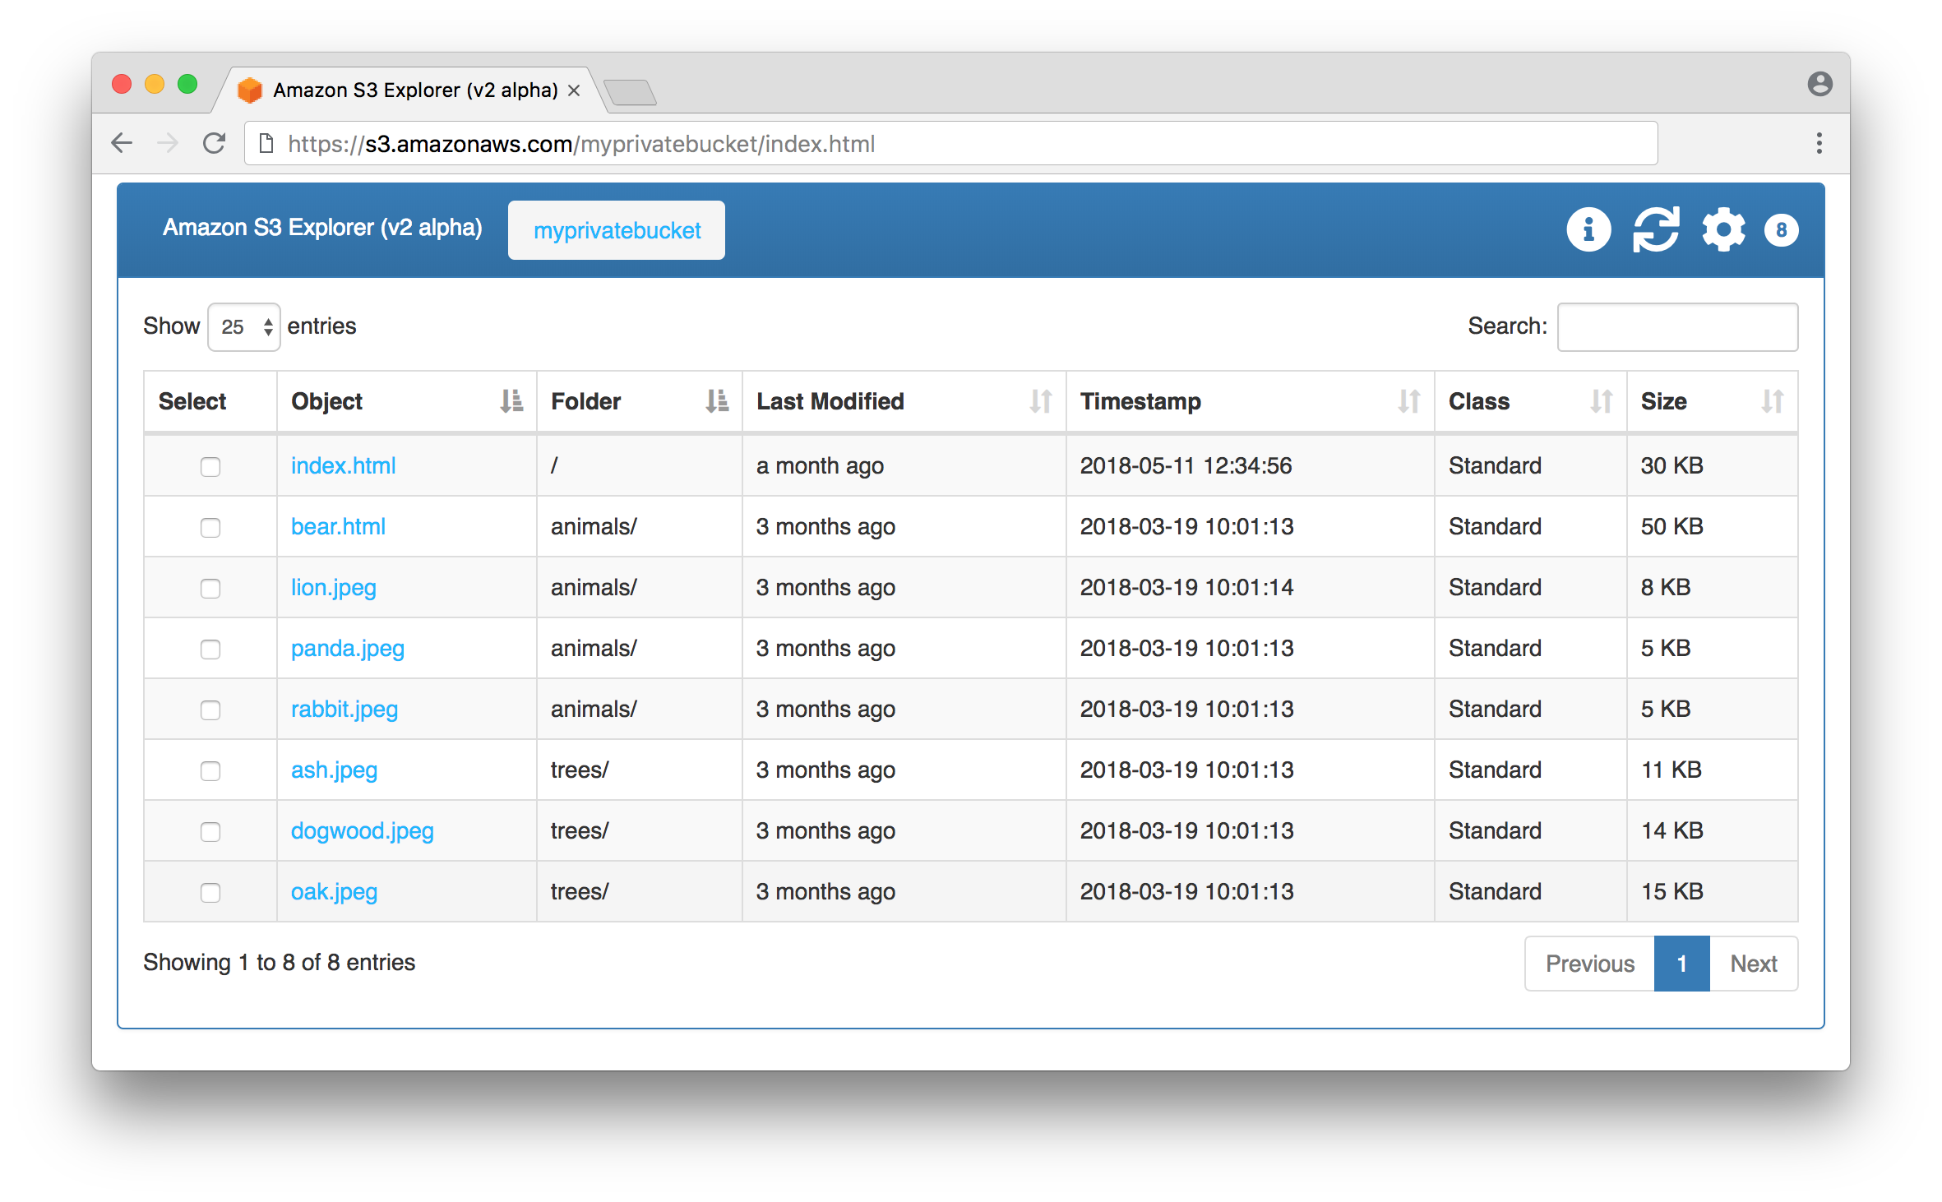Open the bear.html file link
The width and height of the screenshot is (1942, 1202).
coord(339,525)
